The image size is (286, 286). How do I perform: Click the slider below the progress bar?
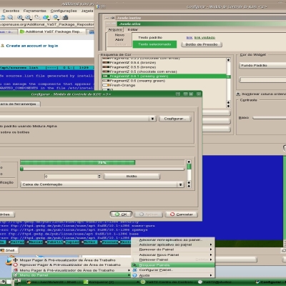point(102,169)
